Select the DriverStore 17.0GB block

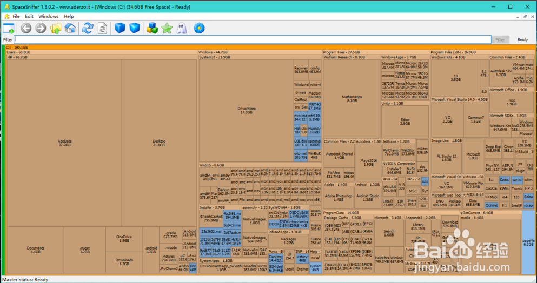(247, 111)
